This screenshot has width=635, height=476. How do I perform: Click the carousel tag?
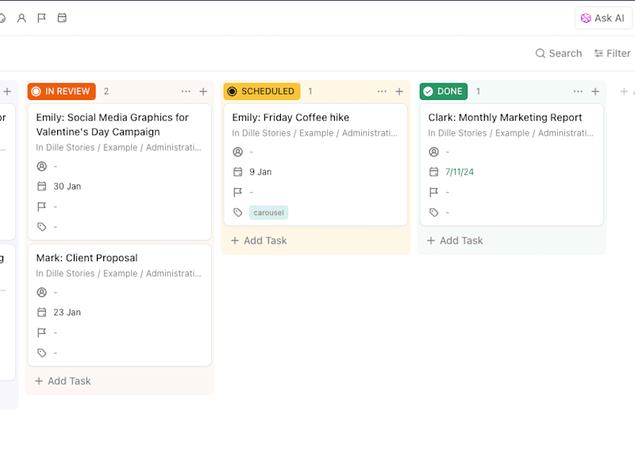[268, 213]
